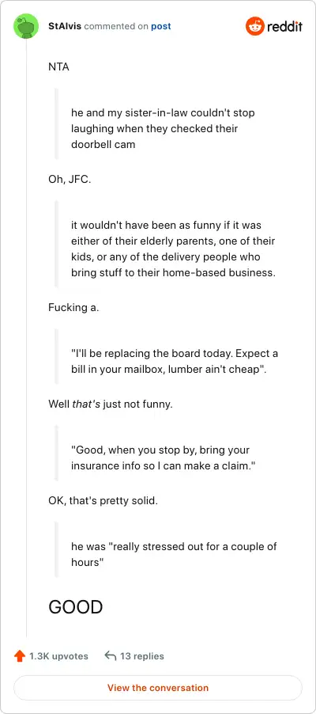Click the orange Reddit alien logo
Screen dimensions: 316x714
pyautogui.click(x=254, y=26)
